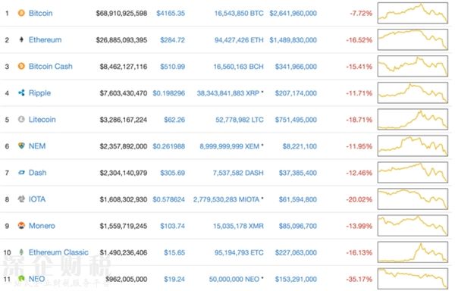Click the Ripple logo icon

point(21,92)
